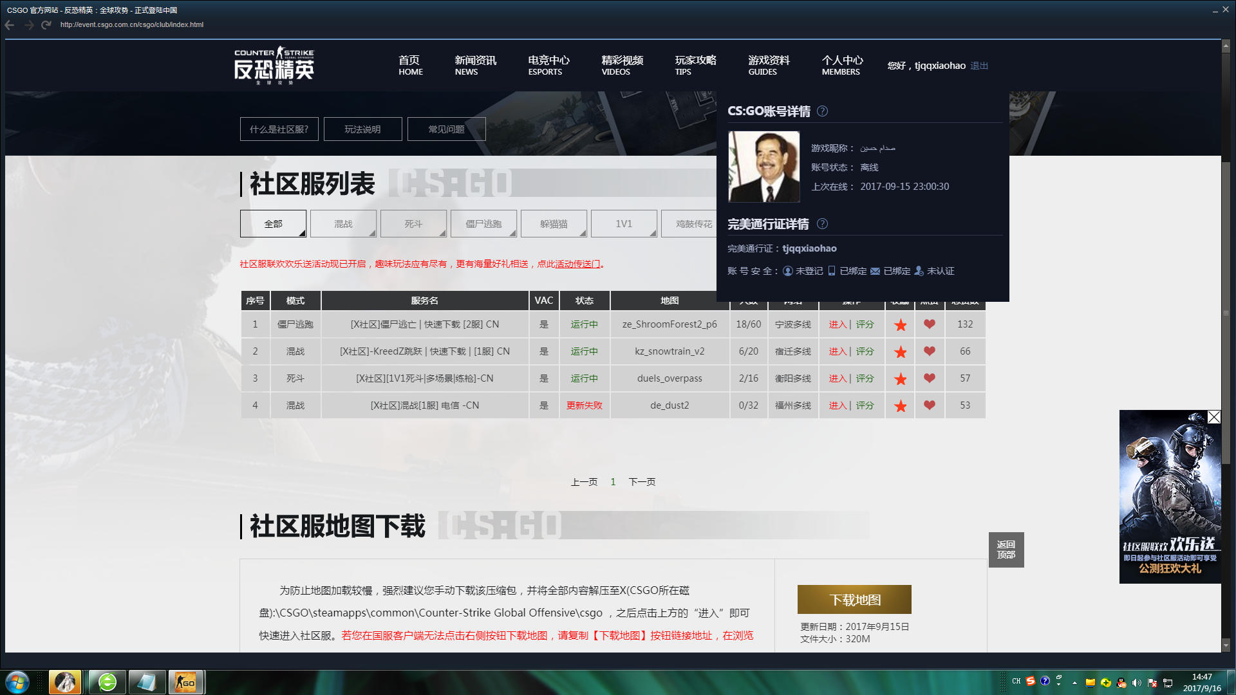This screenshot has width=1236, height=695.
Task: Close the floating 欢乐送 advertisement
Action: click(1213, 417)
